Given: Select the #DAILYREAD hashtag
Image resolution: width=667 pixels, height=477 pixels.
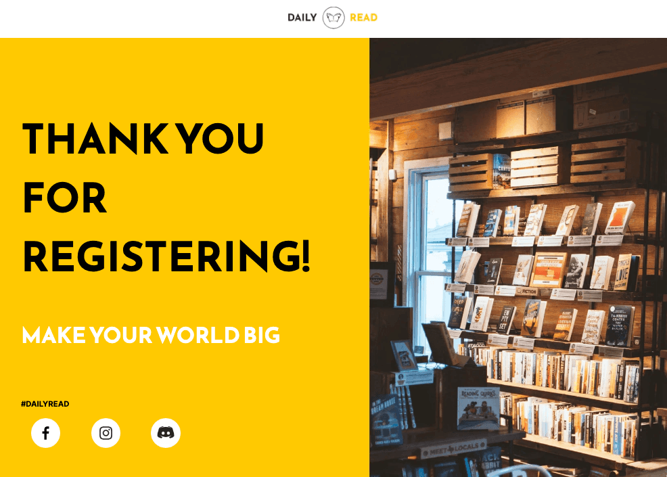Looking at the screenshot, I should (x=45, y=404).
